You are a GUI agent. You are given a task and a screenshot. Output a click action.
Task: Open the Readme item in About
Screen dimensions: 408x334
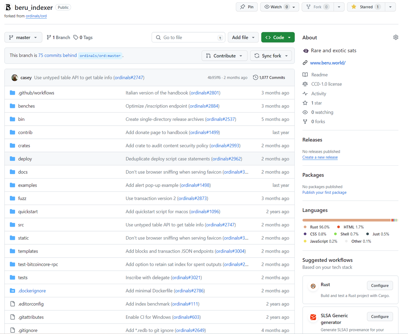(x=315, y=75)
